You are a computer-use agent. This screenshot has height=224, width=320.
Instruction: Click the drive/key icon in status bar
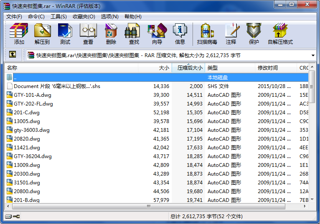pyautogui.click(x=13, y=216)
